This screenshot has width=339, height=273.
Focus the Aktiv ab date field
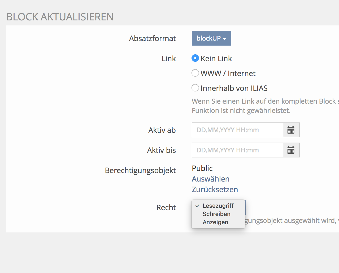pos(237,130)
